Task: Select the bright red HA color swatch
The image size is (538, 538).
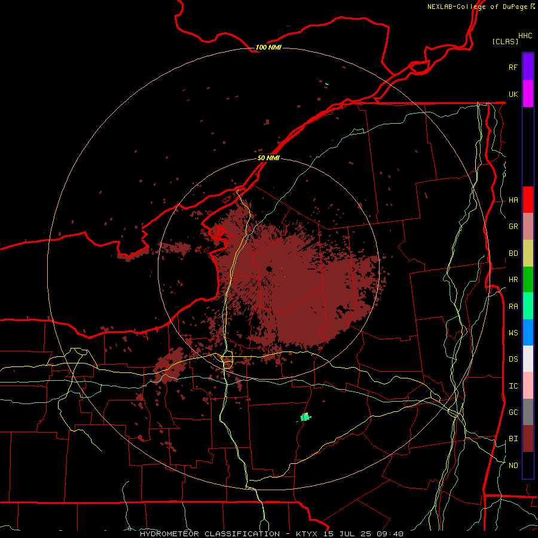Action: pyautogui.click(x=528, y=200)
